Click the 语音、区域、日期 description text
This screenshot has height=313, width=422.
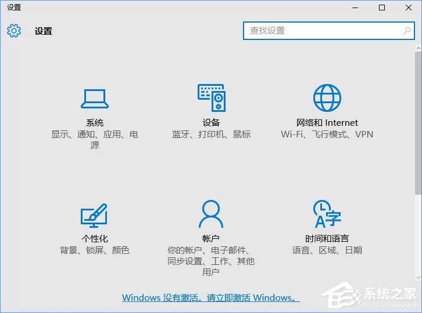point(327,250)
